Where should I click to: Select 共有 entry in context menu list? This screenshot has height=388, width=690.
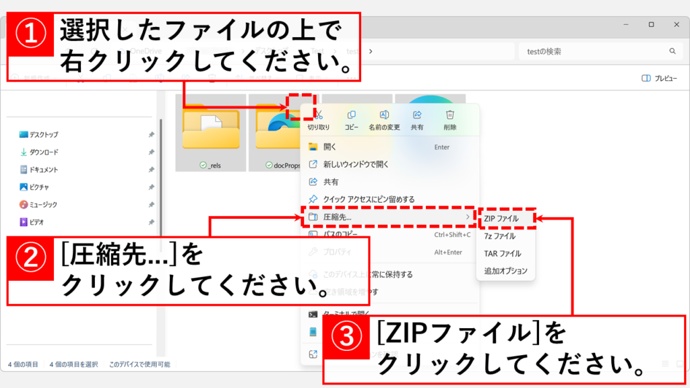[x=389, y=182]
